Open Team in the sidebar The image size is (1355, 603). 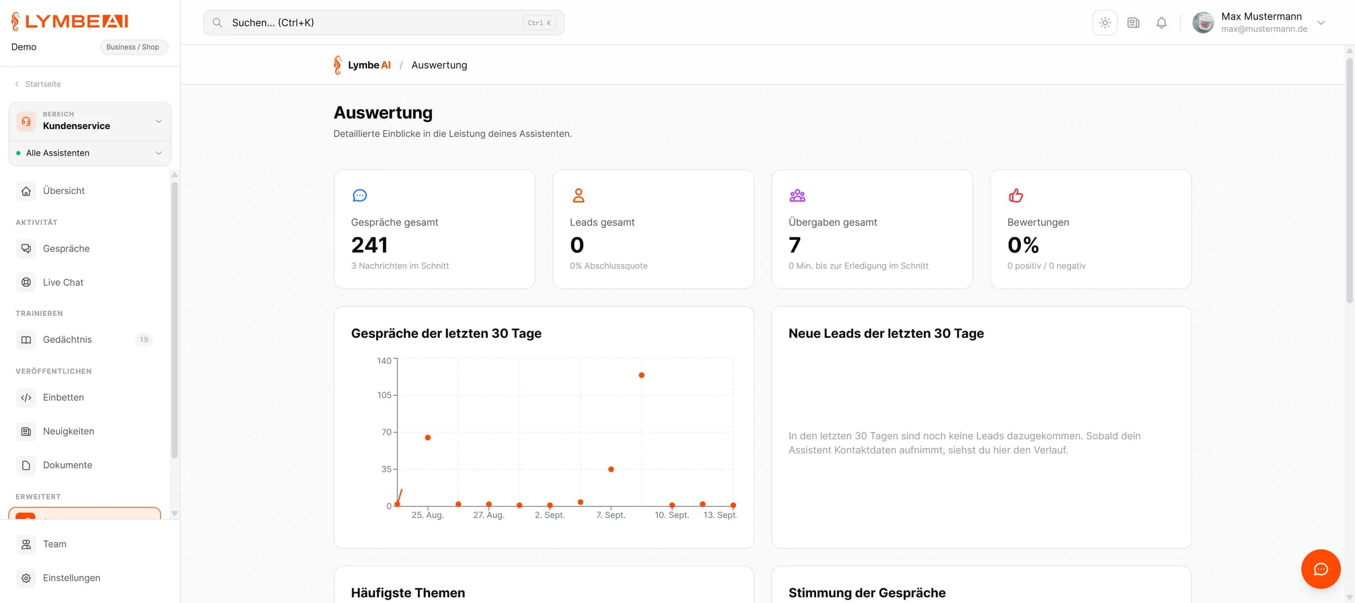coord(85,544)
